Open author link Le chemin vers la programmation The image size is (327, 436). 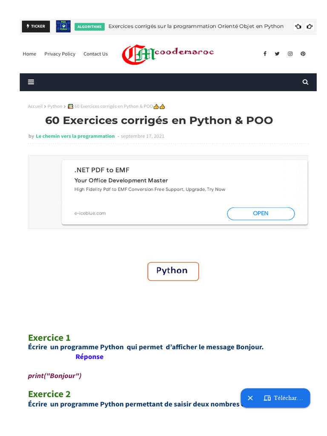[75, 136]
